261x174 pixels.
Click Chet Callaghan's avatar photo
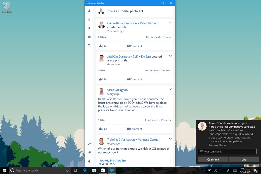[101, 92]
